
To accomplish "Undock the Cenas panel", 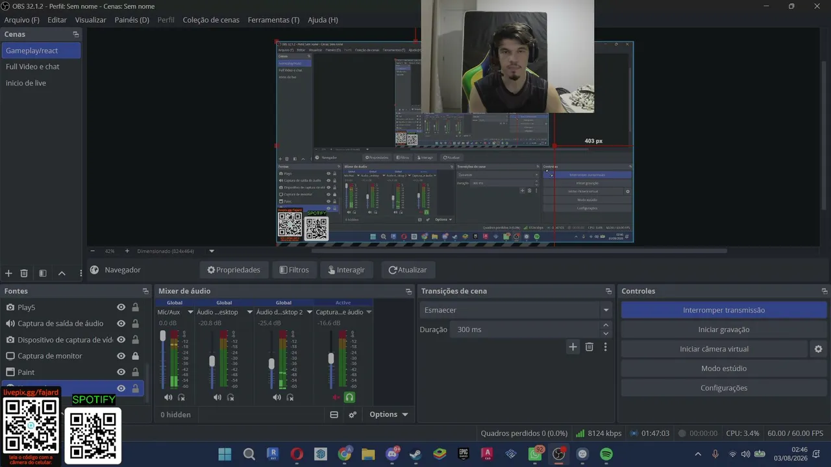I will (76, 34).
